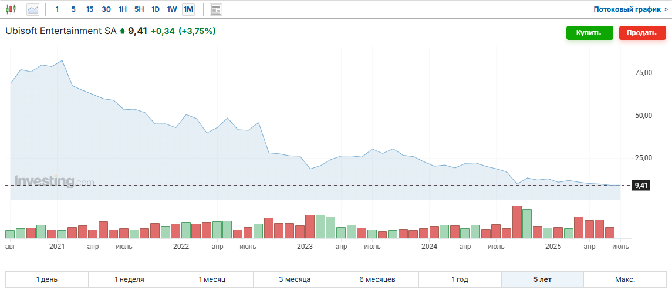
Task: Select the 1W interval
Action: tap(172, 9)
